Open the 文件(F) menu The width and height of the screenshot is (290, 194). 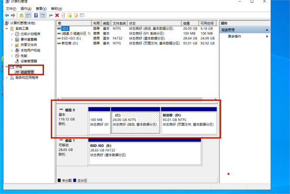11,9
